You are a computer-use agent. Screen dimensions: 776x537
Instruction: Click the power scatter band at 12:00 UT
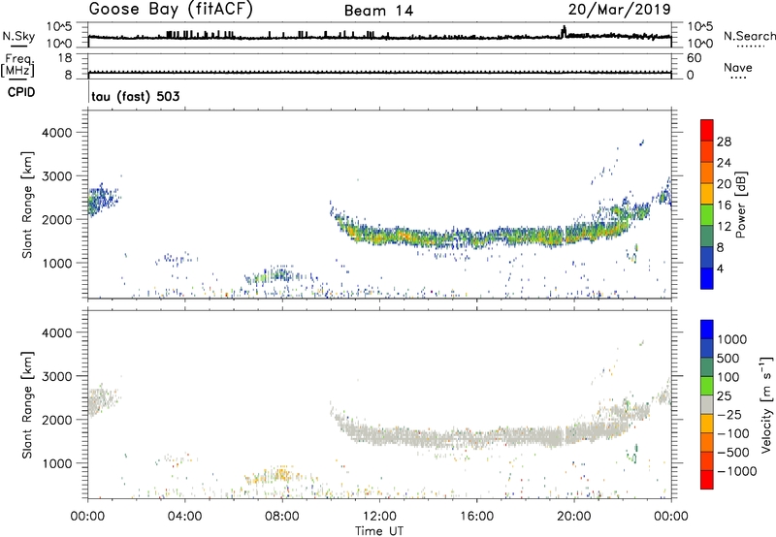379,237
